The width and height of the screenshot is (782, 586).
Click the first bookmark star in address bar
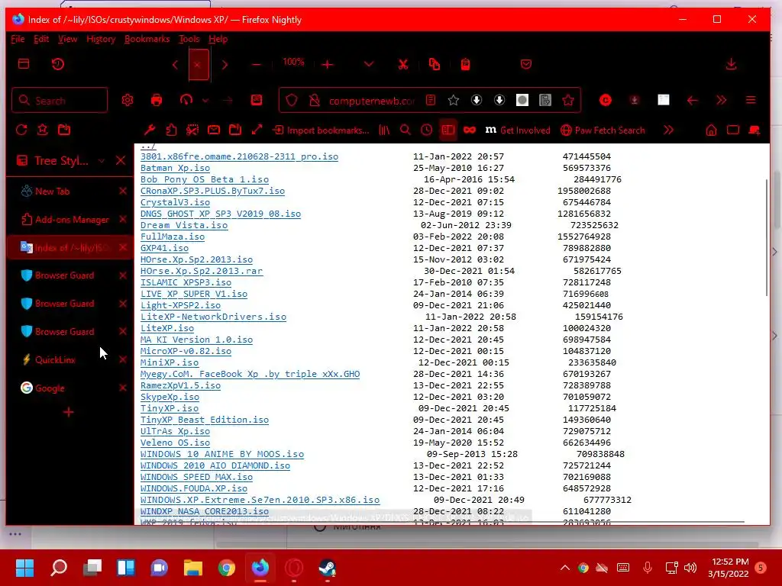click(454, 100)
